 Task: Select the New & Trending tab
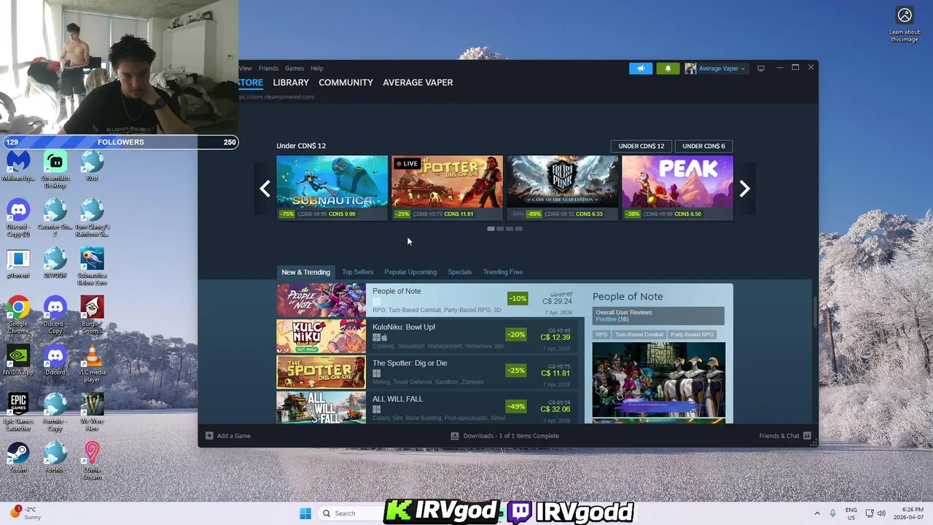click(306, 272)
